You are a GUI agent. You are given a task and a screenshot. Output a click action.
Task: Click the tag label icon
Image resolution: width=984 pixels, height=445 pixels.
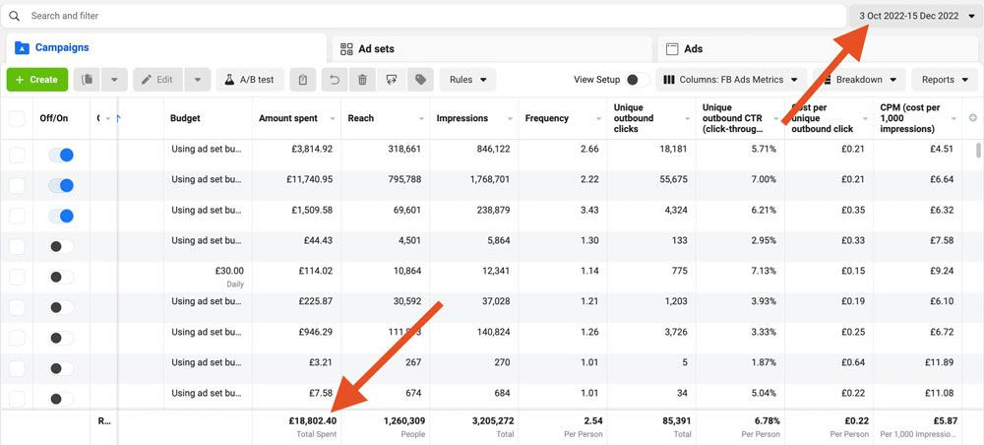pos(421,80)
